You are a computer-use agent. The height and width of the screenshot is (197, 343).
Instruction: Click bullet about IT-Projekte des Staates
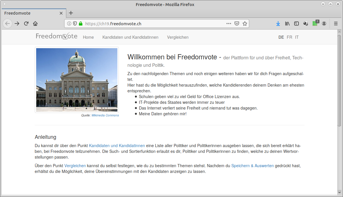182,102
